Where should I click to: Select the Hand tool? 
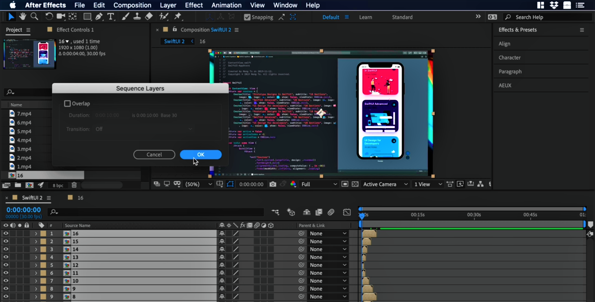(x=22, y=16)
